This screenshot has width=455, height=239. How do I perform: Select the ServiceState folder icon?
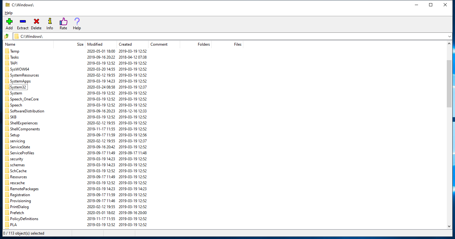point(7,147)
